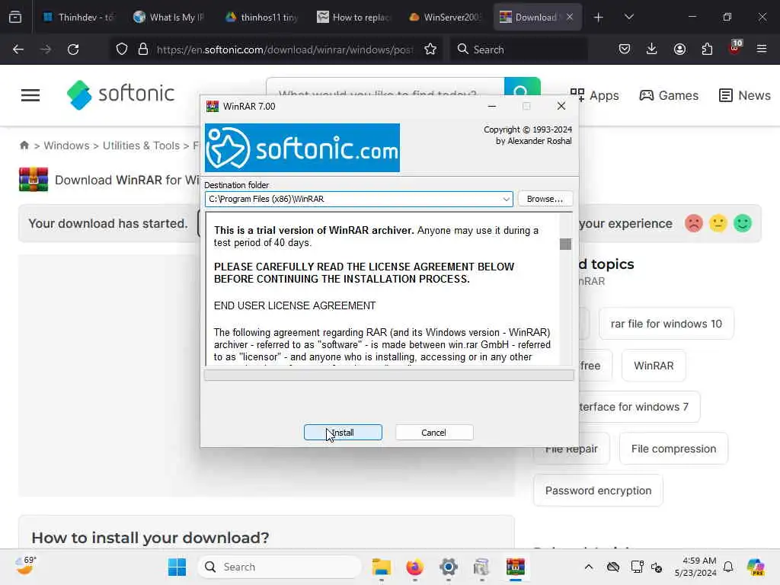Open Firefox View button
780x585 pixels.
pos(15,18)
